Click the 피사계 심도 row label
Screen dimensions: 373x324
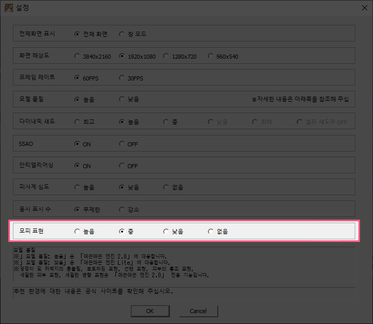(34, 186)
